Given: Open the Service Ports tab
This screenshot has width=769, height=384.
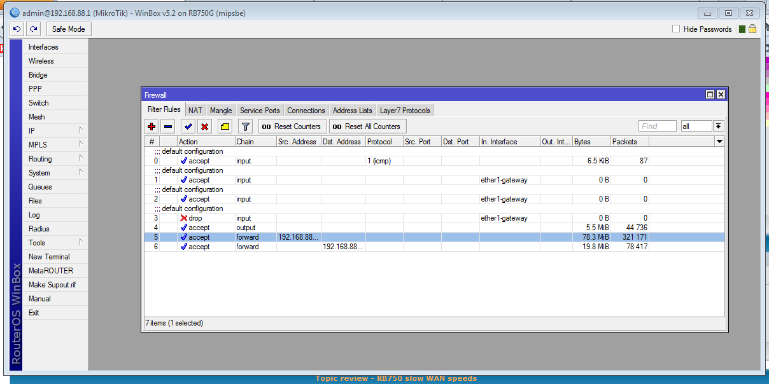Looking at the screenshot, I should 260,111.
